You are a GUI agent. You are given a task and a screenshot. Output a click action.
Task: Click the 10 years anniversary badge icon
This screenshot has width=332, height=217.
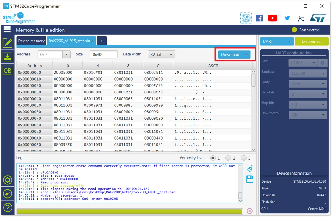click(246, 18)
